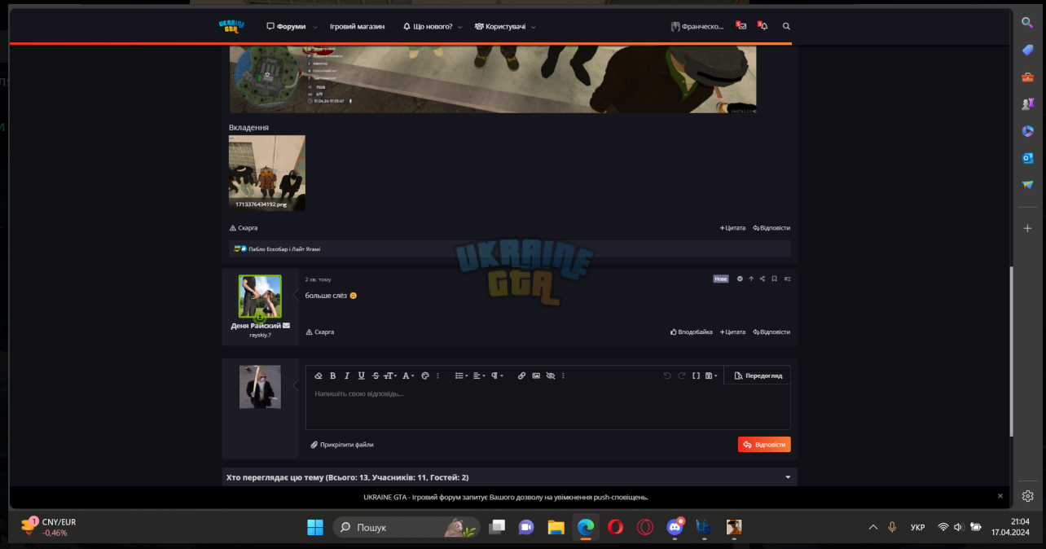Click the Ukraine GTA forum logo
Viewport: 1046px width, 549px height.
(x=231, y=26)
